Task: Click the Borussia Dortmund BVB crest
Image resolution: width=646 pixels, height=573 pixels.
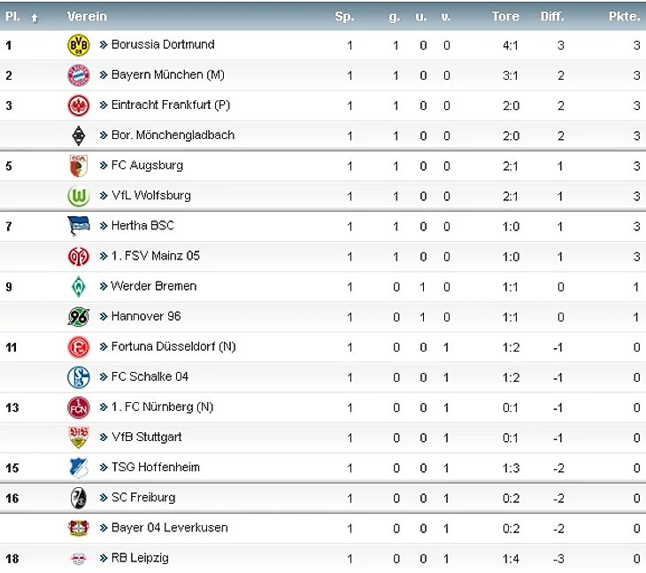Action: tap(78, 45)
